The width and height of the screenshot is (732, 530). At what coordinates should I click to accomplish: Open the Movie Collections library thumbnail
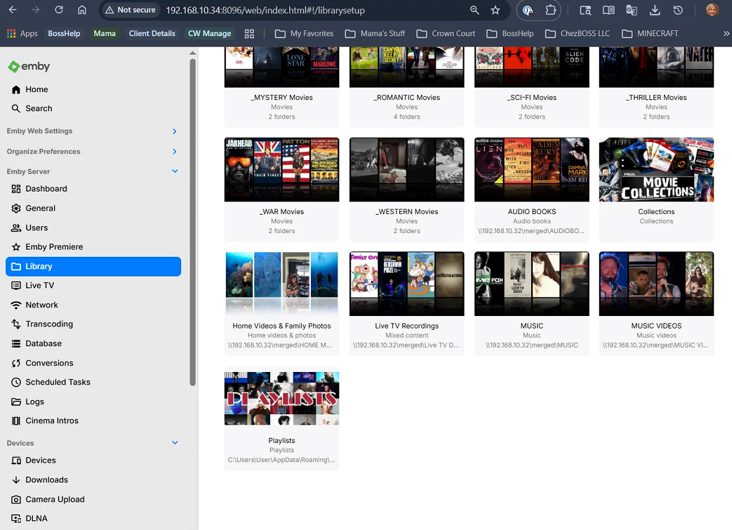point(656,170)
